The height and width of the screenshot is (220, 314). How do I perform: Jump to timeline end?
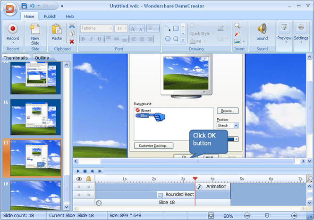click(x=100, y=171)
